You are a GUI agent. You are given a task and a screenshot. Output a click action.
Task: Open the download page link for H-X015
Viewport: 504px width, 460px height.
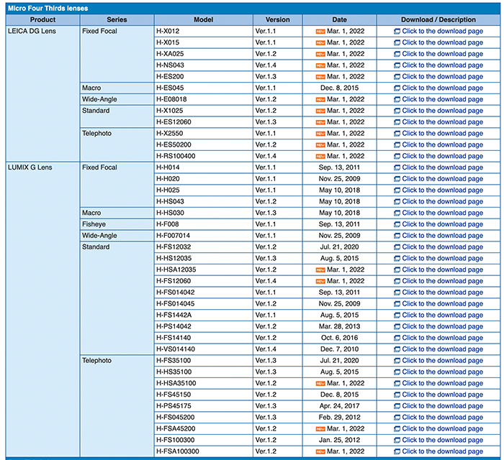(x=442, y=43)
